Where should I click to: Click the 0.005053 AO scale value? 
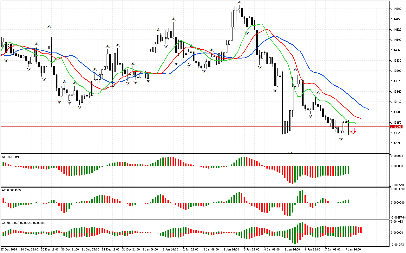[397, 156]
